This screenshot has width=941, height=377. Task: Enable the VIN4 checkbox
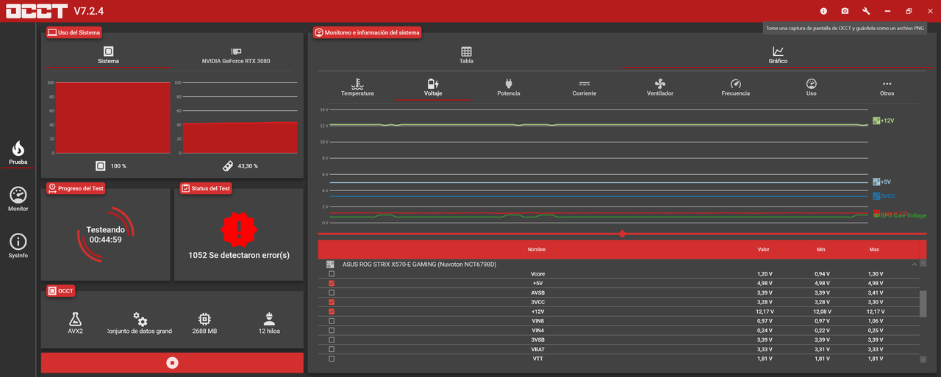tap(331, 330)
